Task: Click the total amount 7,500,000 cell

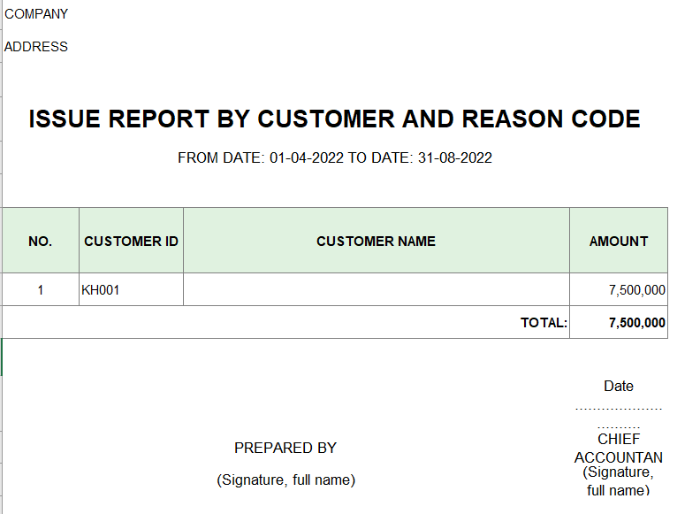Action: point(636,323)
